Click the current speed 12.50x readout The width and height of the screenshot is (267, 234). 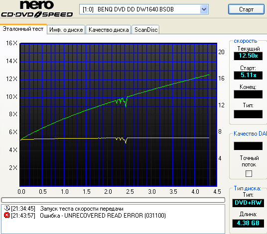pyautogui.click(x=248, y=56)
